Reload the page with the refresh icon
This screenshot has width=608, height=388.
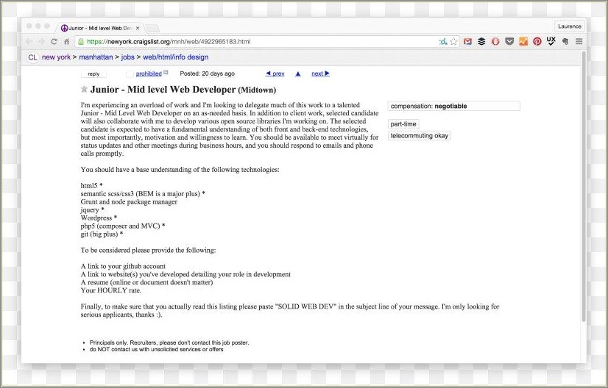pos(54,41)
